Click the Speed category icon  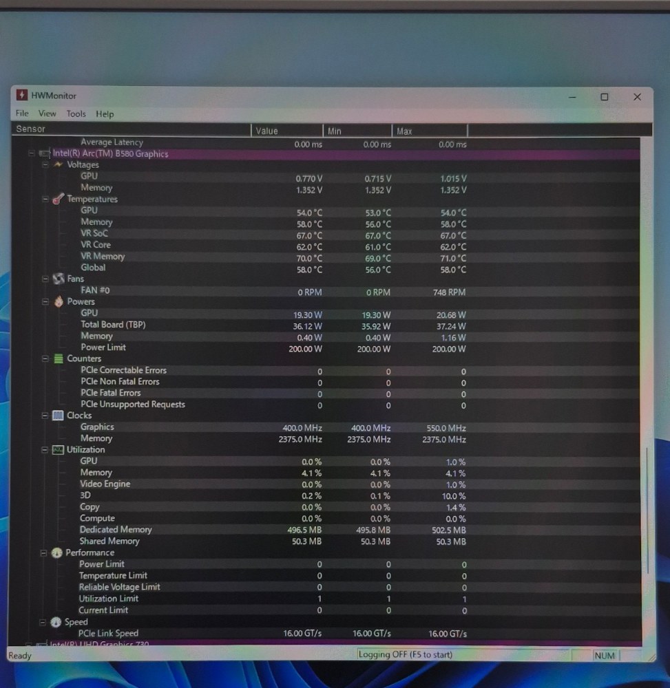(x=56, y=622)
